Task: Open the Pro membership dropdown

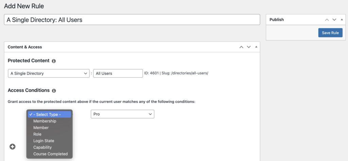Action: coord(122,114)
